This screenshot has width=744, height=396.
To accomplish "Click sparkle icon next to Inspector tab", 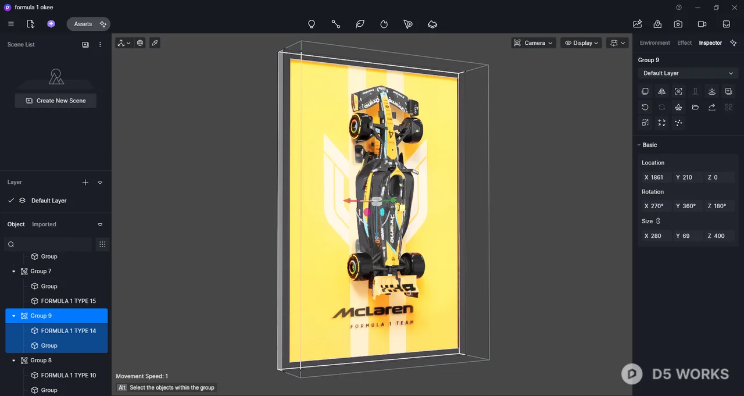I will (734, 43).
